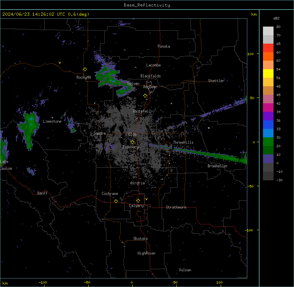This screenshot has height=287, width=294.
Task: Click the Sylvan label
Action: click(x=133, y=84)
